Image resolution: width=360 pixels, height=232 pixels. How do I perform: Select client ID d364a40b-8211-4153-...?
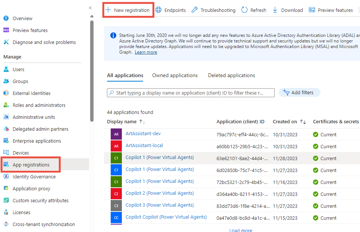(x=242, y=194)
